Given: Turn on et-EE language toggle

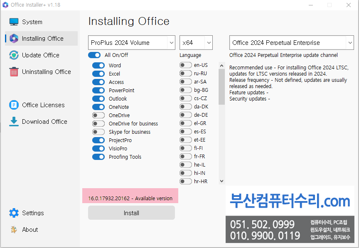Looking at the screenshot, I should 186,140.
